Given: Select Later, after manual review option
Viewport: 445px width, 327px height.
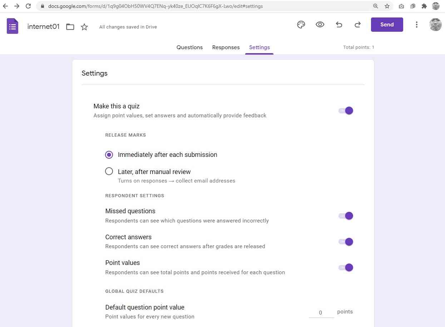Looking at the screenshot, I should click(109, 172).
